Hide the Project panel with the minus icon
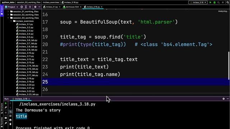Viewport: 230px width, 129px height. [x=39, y=7]
